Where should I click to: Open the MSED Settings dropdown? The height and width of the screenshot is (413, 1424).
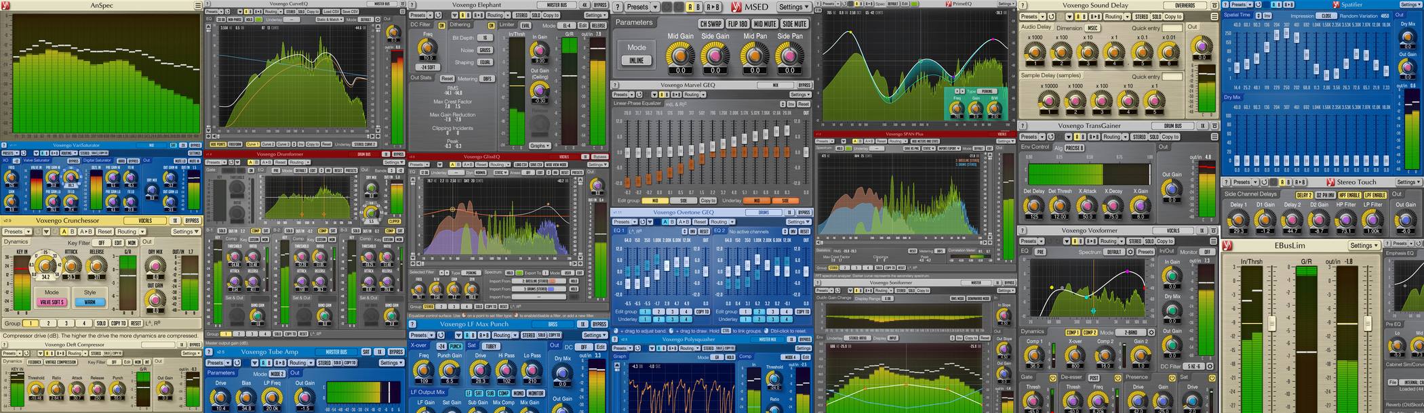pos(793,7)
